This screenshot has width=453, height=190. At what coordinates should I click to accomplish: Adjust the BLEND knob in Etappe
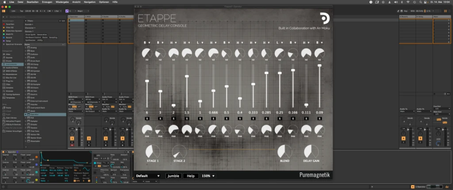click(284, 152)
